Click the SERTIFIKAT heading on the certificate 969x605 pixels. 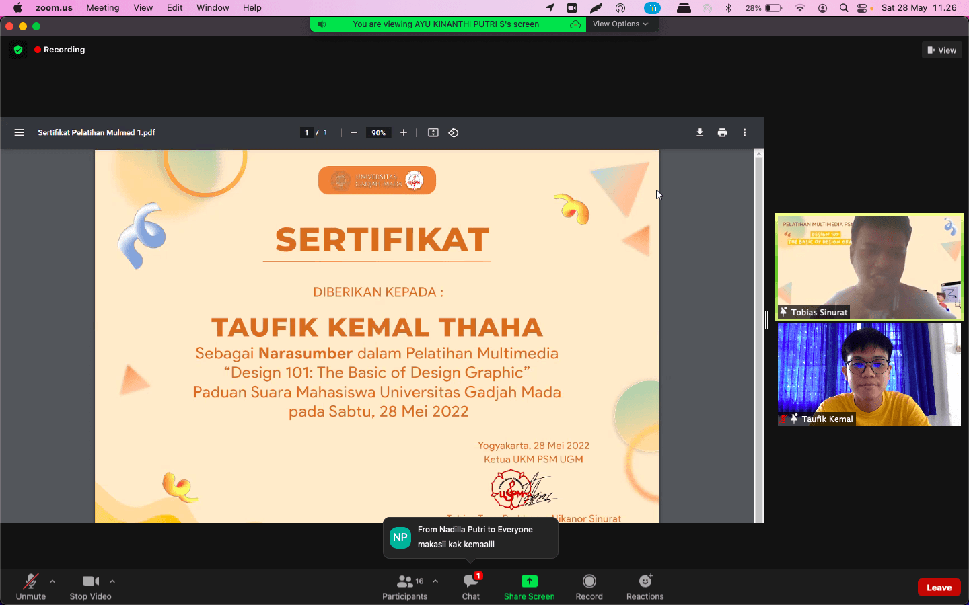(x=382, y=240)
